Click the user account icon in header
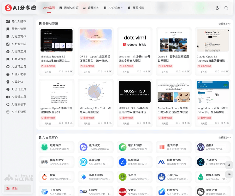Image resolution: width=235 pixels, height=196 pixels. 217,8
